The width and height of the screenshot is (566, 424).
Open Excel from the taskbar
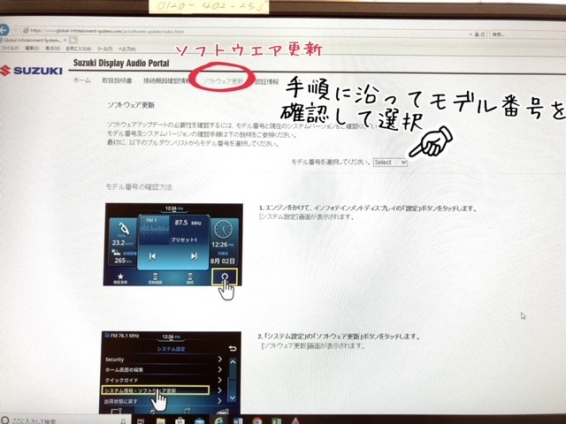point(276,421)
